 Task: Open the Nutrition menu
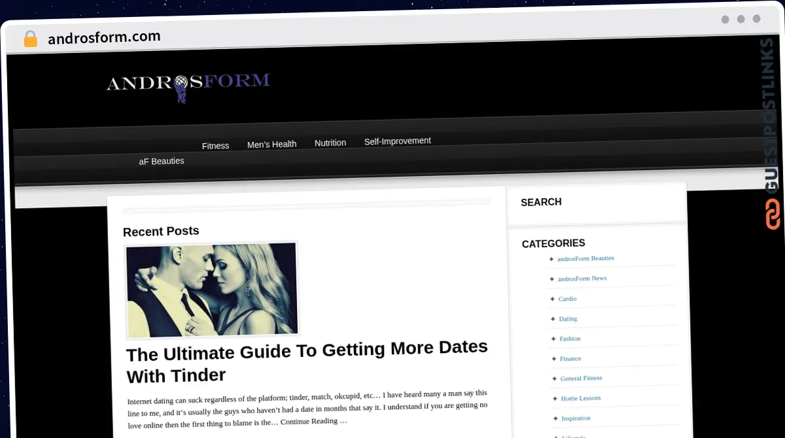point(330,143)
